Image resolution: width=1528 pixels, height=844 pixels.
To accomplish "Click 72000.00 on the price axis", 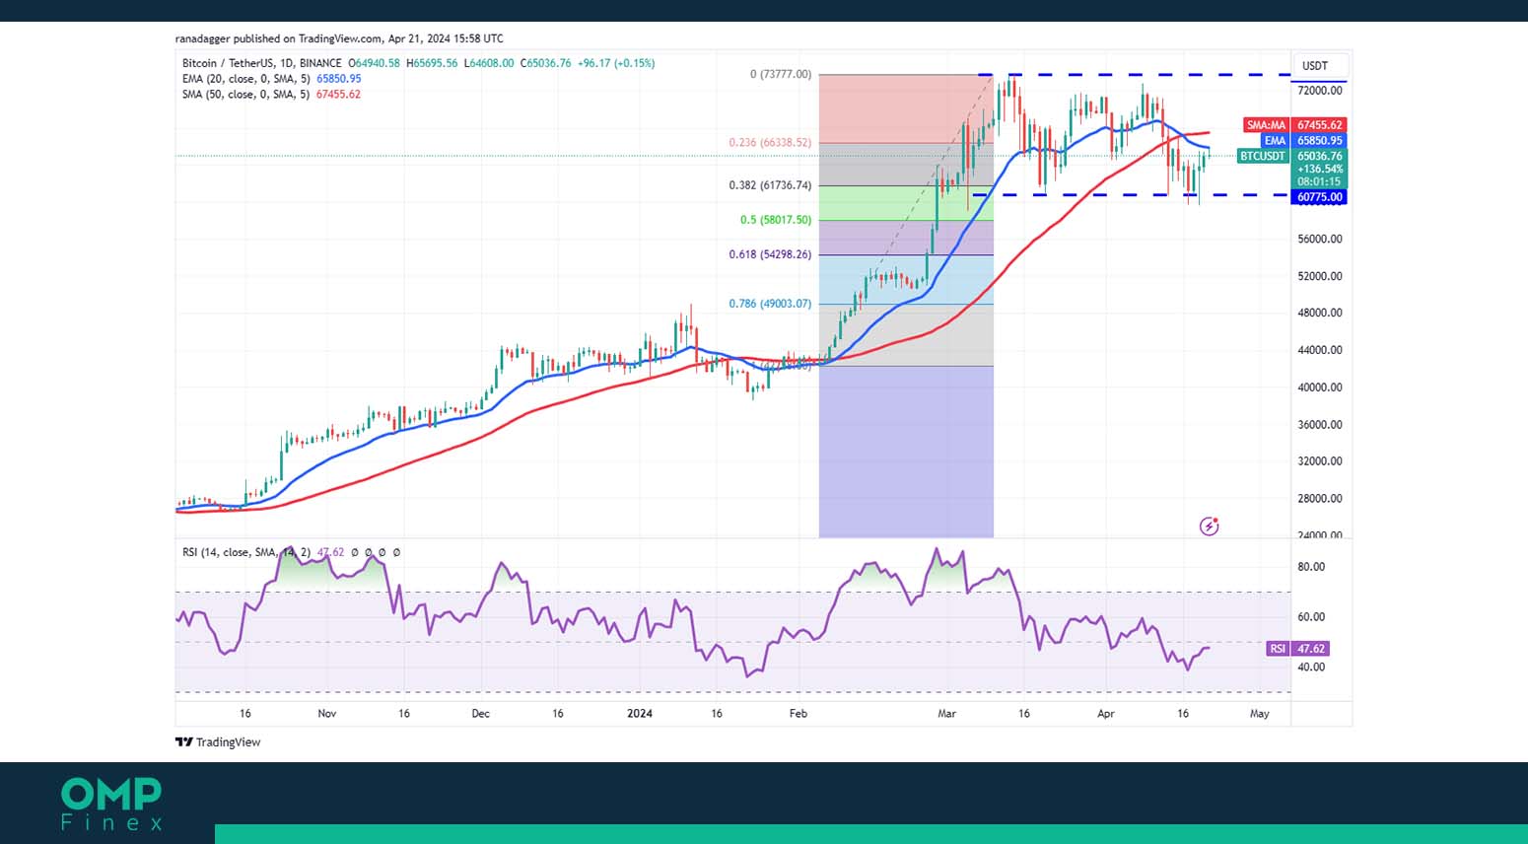I will click(x=1319, y=91).
